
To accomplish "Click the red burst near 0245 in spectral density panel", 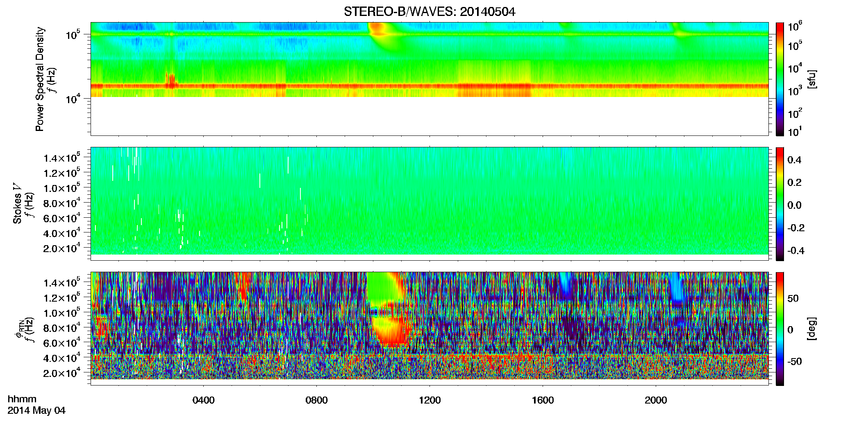I will (x=171, y=81).
